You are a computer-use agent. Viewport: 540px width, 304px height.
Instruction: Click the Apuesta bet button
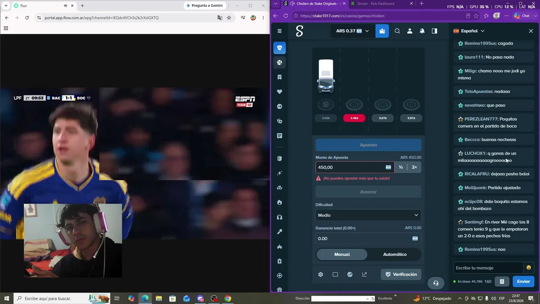point(368,145)
